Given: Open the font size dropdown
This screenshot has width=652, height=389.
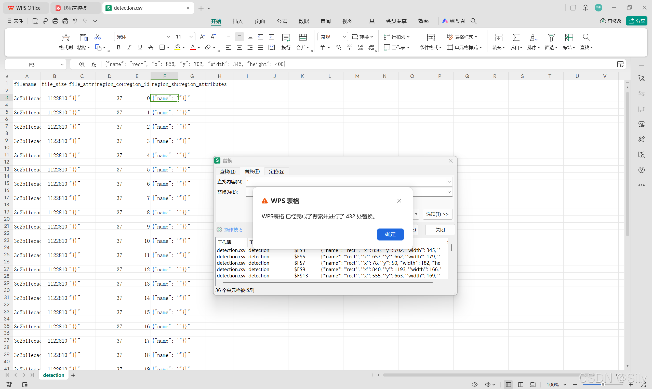Looking at the screenshot, I should (191, 37).
